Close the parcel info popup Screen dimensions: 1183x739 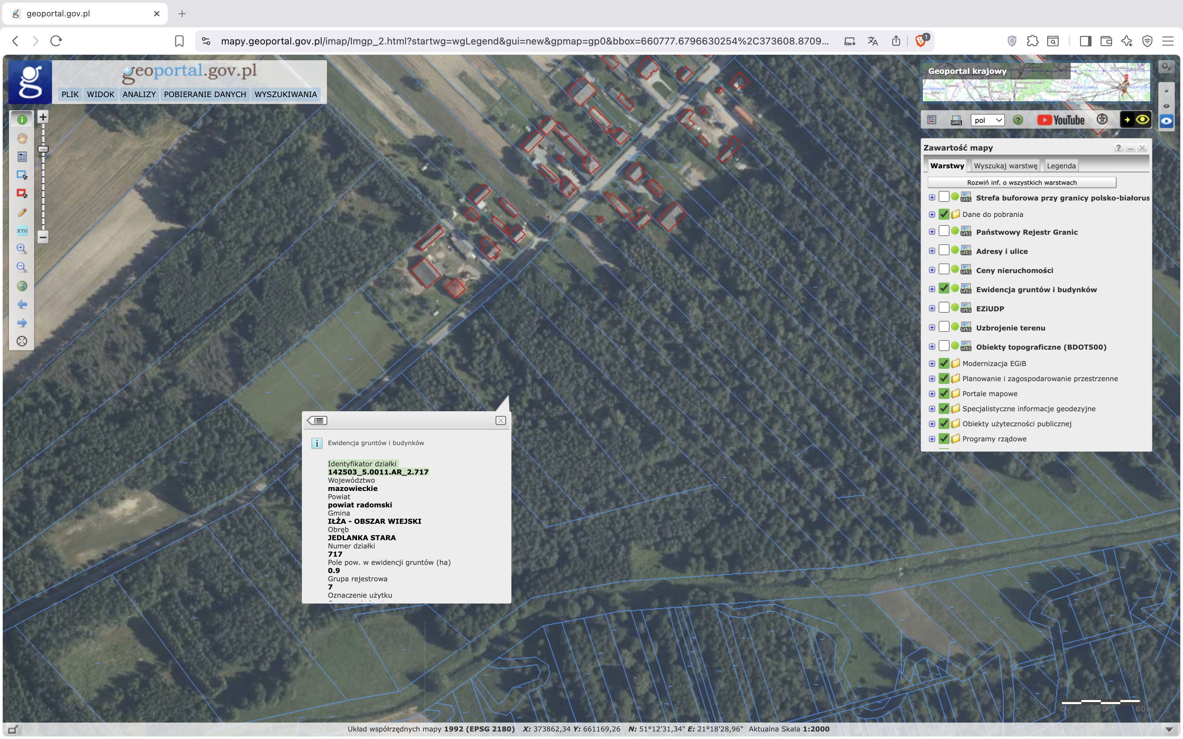[500, 420]
